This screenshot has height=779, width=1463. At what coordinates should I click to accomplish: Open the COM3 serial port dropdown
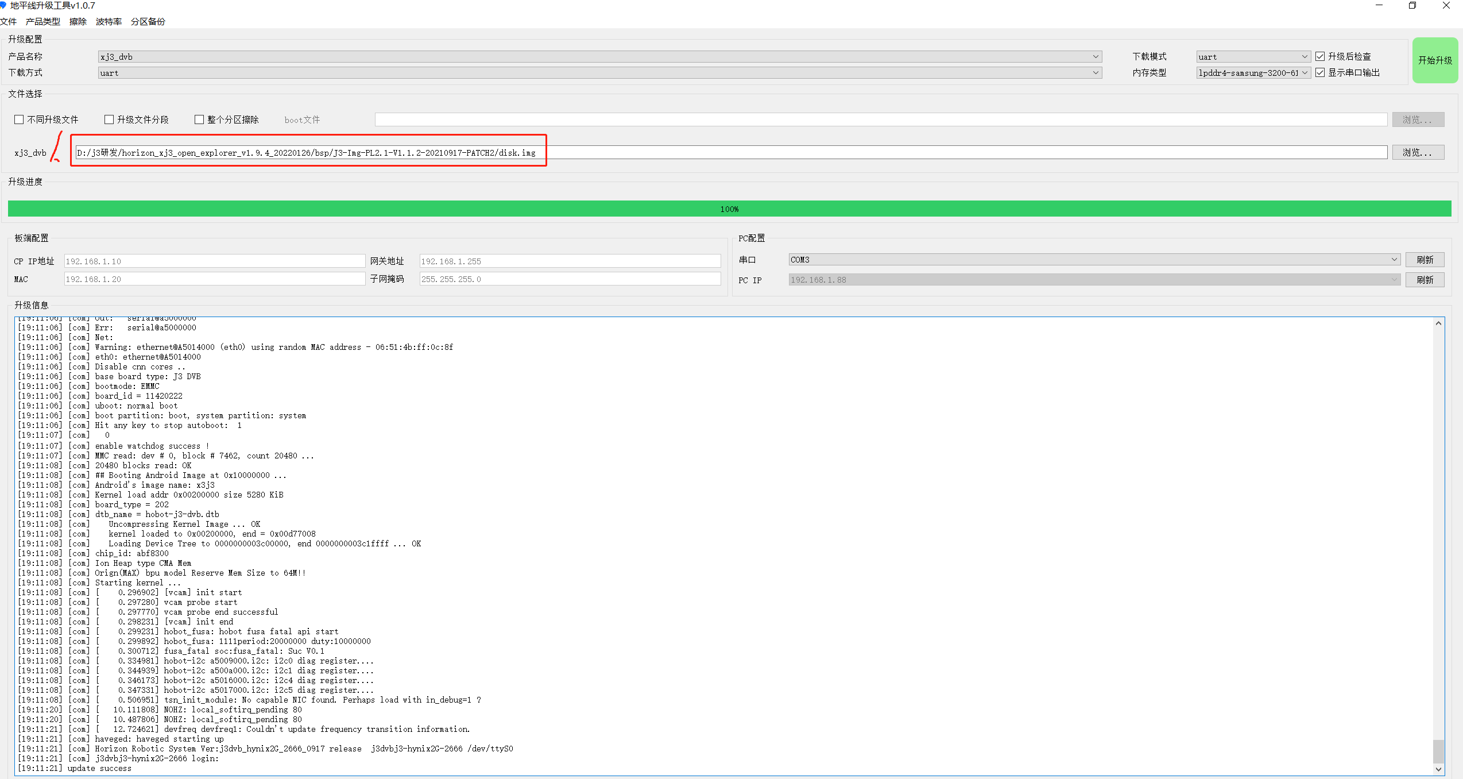[x=1394, y=260]
